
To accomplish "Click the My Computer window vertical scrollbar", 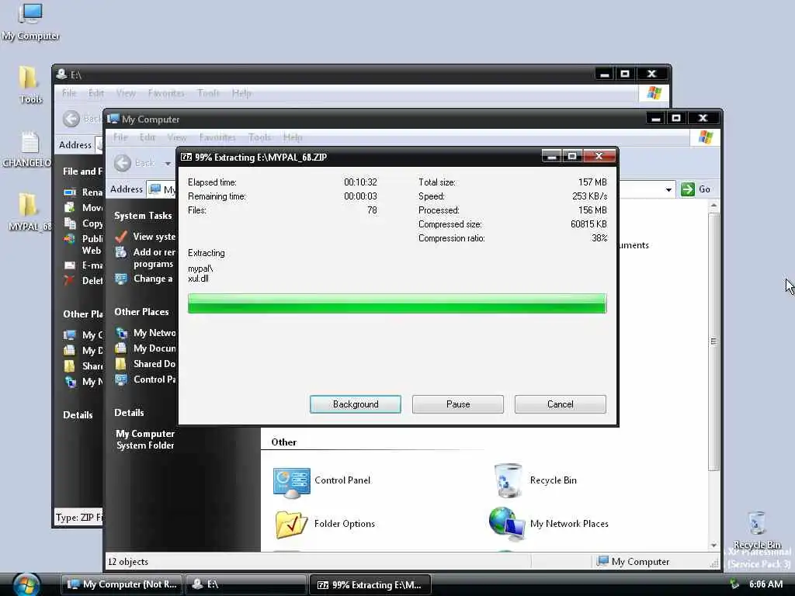I will (713, 341).
